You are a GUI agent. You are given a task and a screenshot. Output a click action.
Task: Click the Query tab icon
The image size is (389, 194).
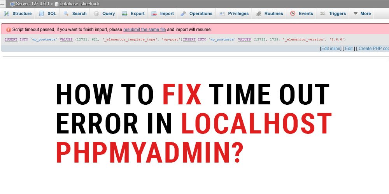tap(96, 14)
